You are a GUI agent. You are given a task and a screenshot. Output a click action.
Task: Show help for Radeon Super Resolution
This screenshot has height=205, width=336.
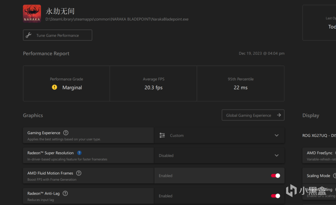click(x=79, y=153)
